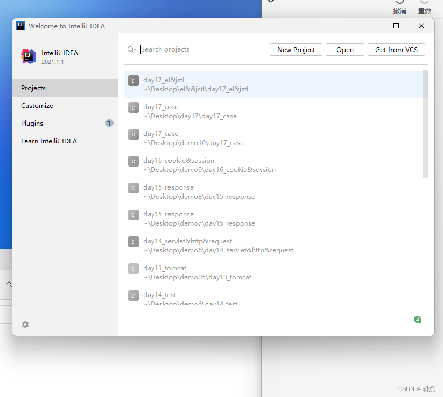Click the IntelliJ IDEA logo in sidebar

coord(29,56)
